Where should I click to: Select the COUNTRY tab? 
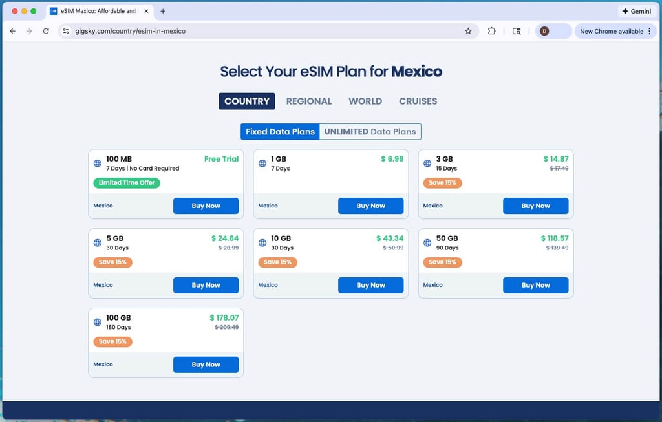[x=246, y=101]
